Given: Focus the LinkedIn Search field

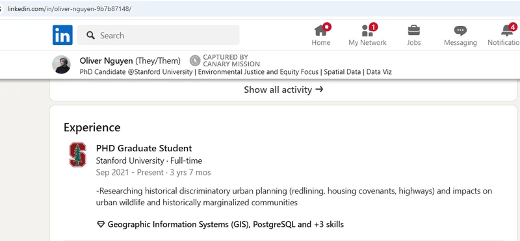Looking at the screenshot, I should click(x=158, y=35).
